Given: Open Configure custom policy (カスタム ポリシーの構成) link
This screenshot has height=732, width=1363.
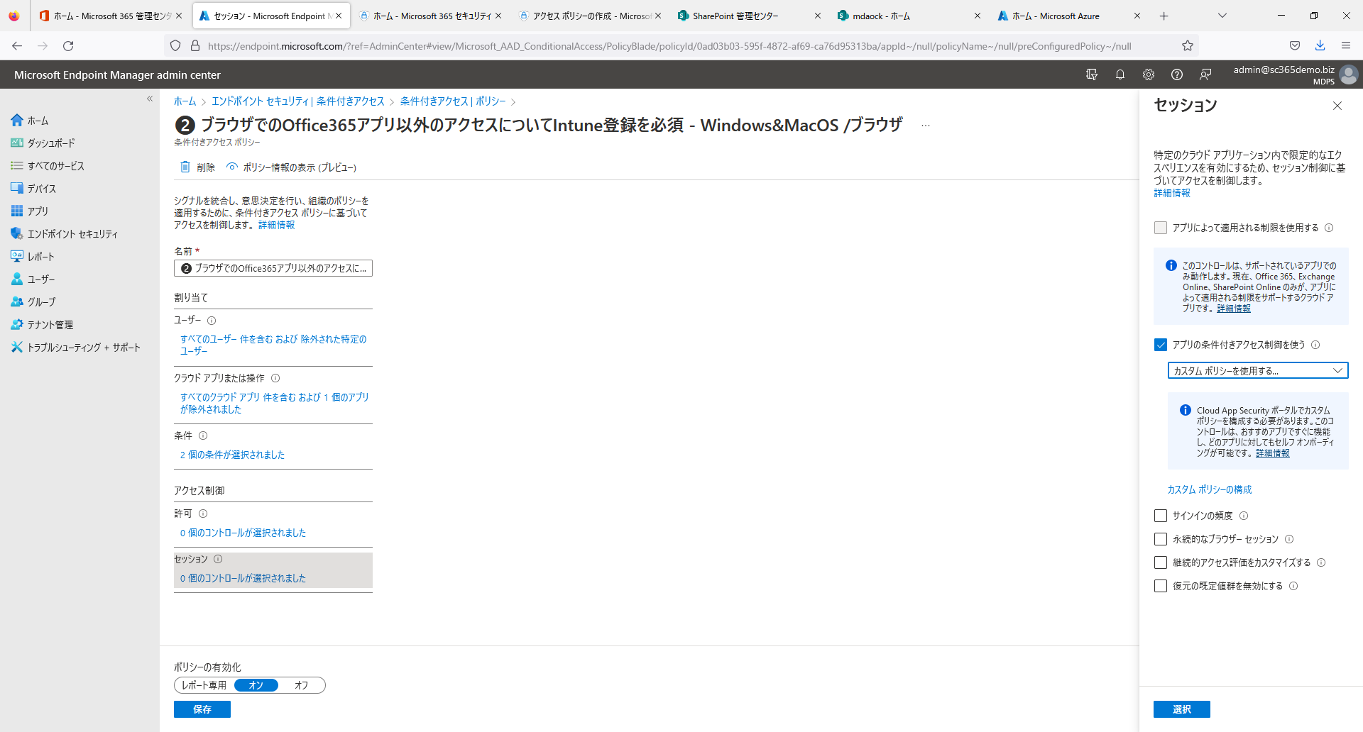Looking at the screenshot, I should coord(1210,489).
